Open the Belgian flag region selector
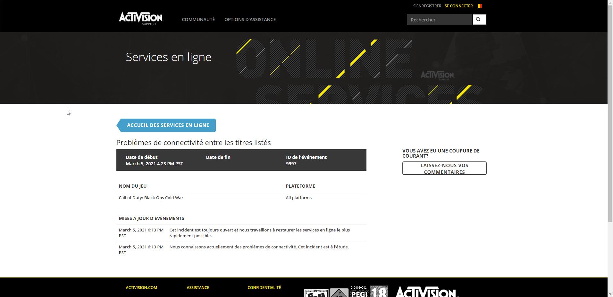Viewport: 613px width, 297px height. [x=480, y=6]
